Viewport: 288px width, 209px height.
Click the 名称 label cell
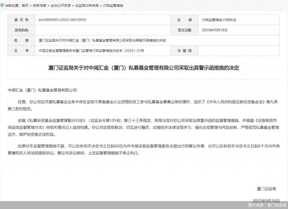21,41
